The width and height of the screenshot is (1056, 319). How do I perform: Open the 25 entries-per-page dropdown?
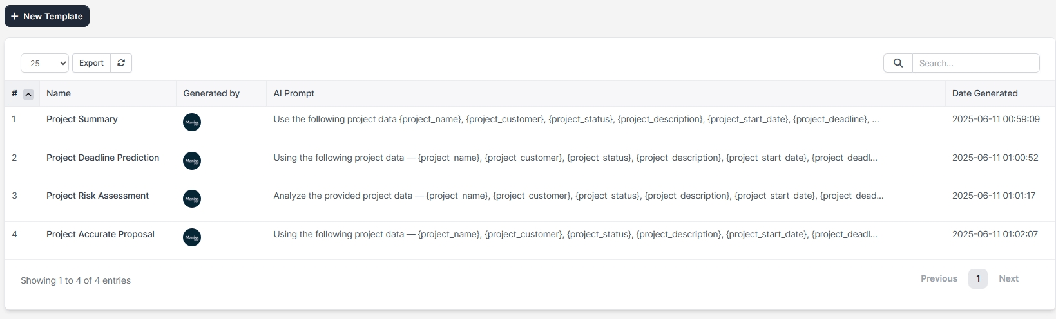point(44,63)
